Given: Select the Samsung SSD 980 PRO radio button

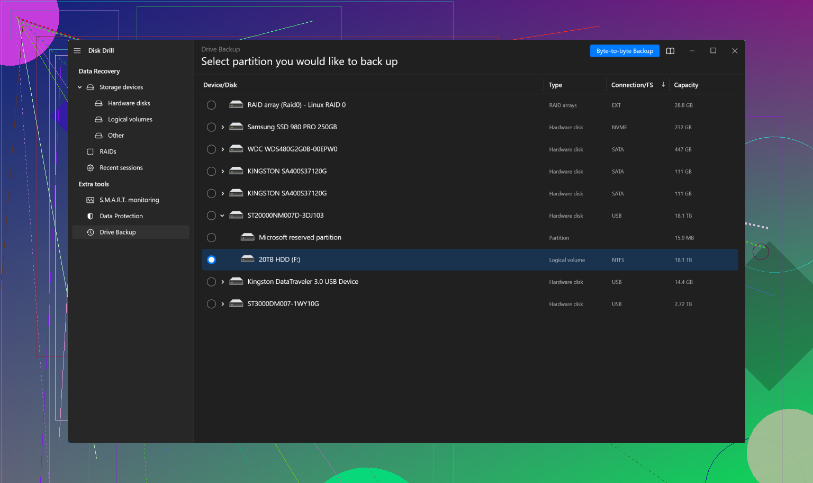Looking at the screenshot, I should pos(212,127).
